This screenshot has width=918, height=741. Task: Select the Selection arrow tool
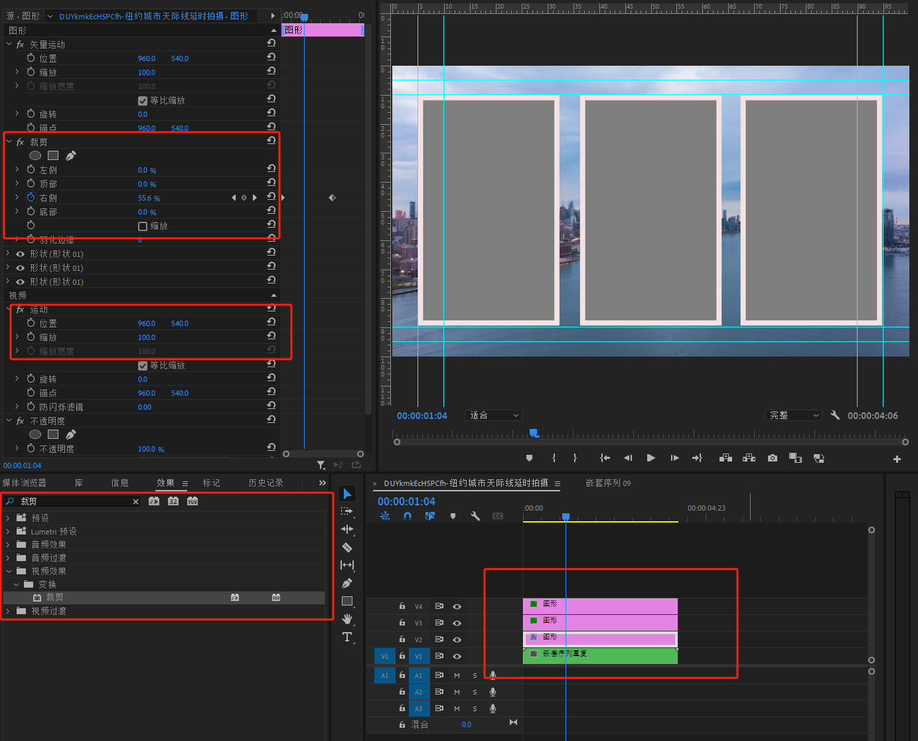click(x=347, y=494)
